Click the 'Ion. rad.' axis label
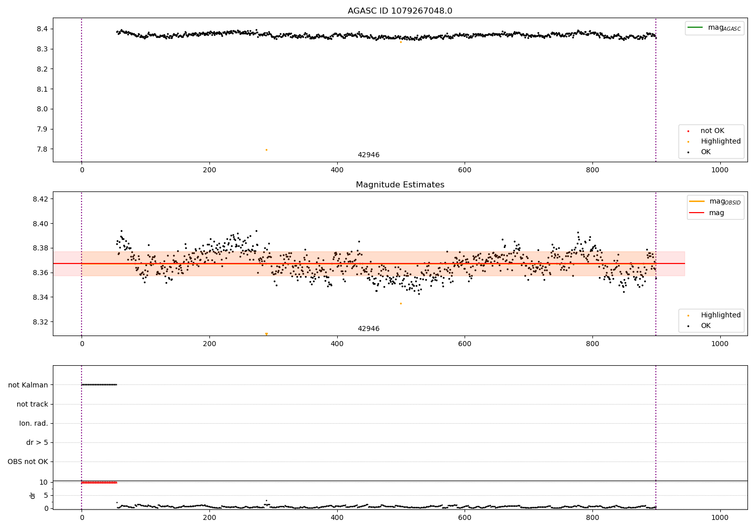 tap(34, 424)
